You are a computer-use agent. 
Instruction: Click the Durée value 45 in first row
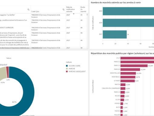(x=81, y=15)
